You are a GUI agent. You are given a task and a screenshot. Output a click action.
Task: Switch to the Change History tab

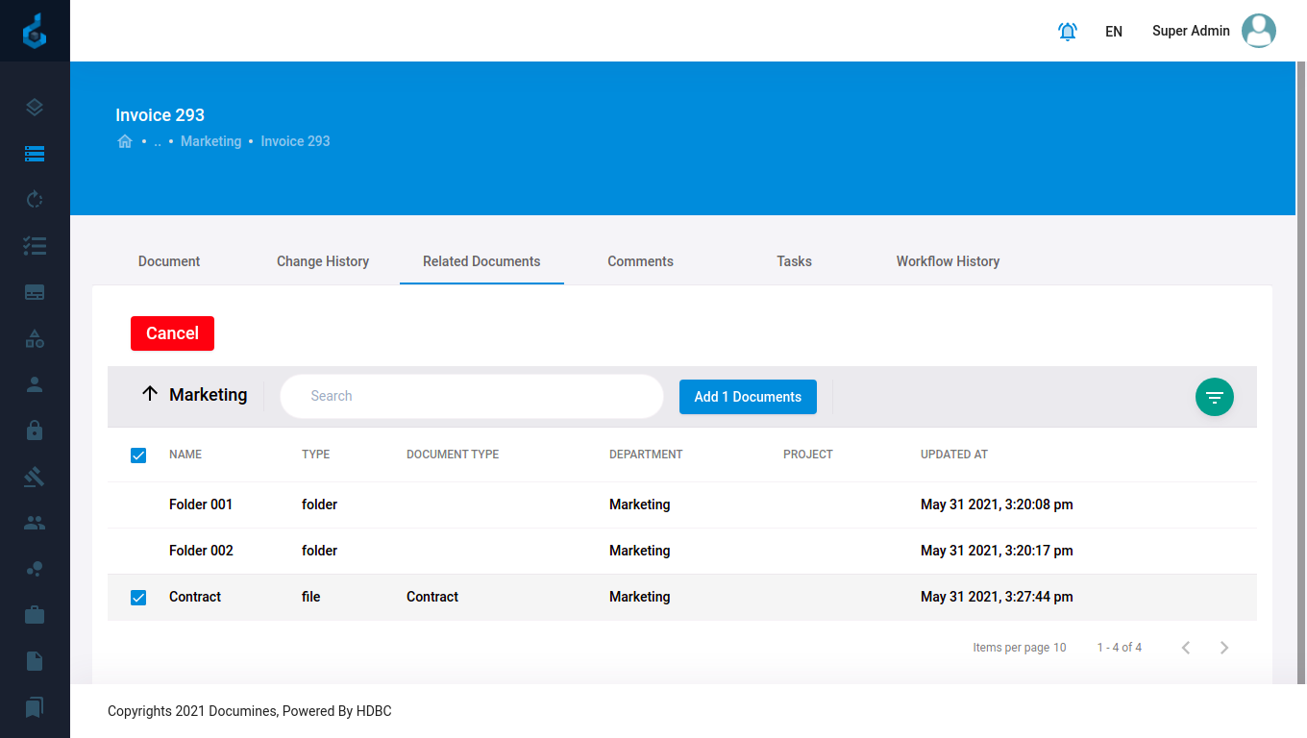tap(323, 261)
